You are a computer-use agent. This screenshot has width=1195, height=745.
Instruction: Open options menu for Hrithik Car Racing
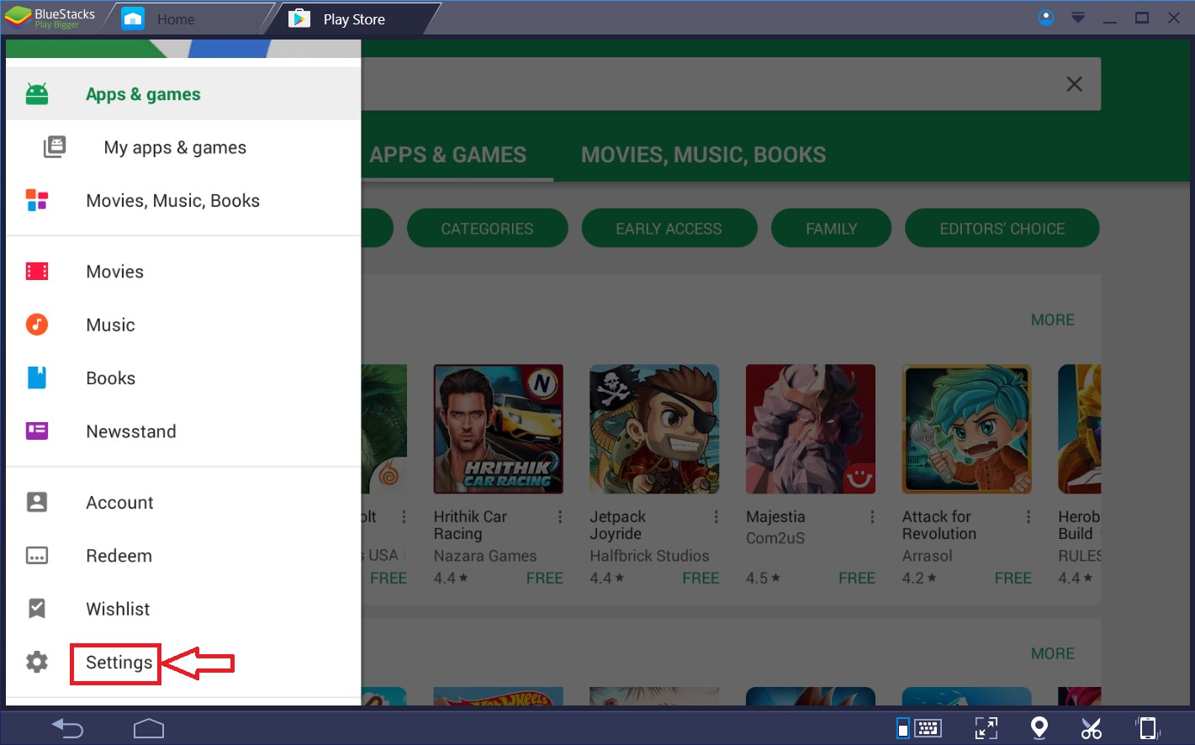pos(560,517)
